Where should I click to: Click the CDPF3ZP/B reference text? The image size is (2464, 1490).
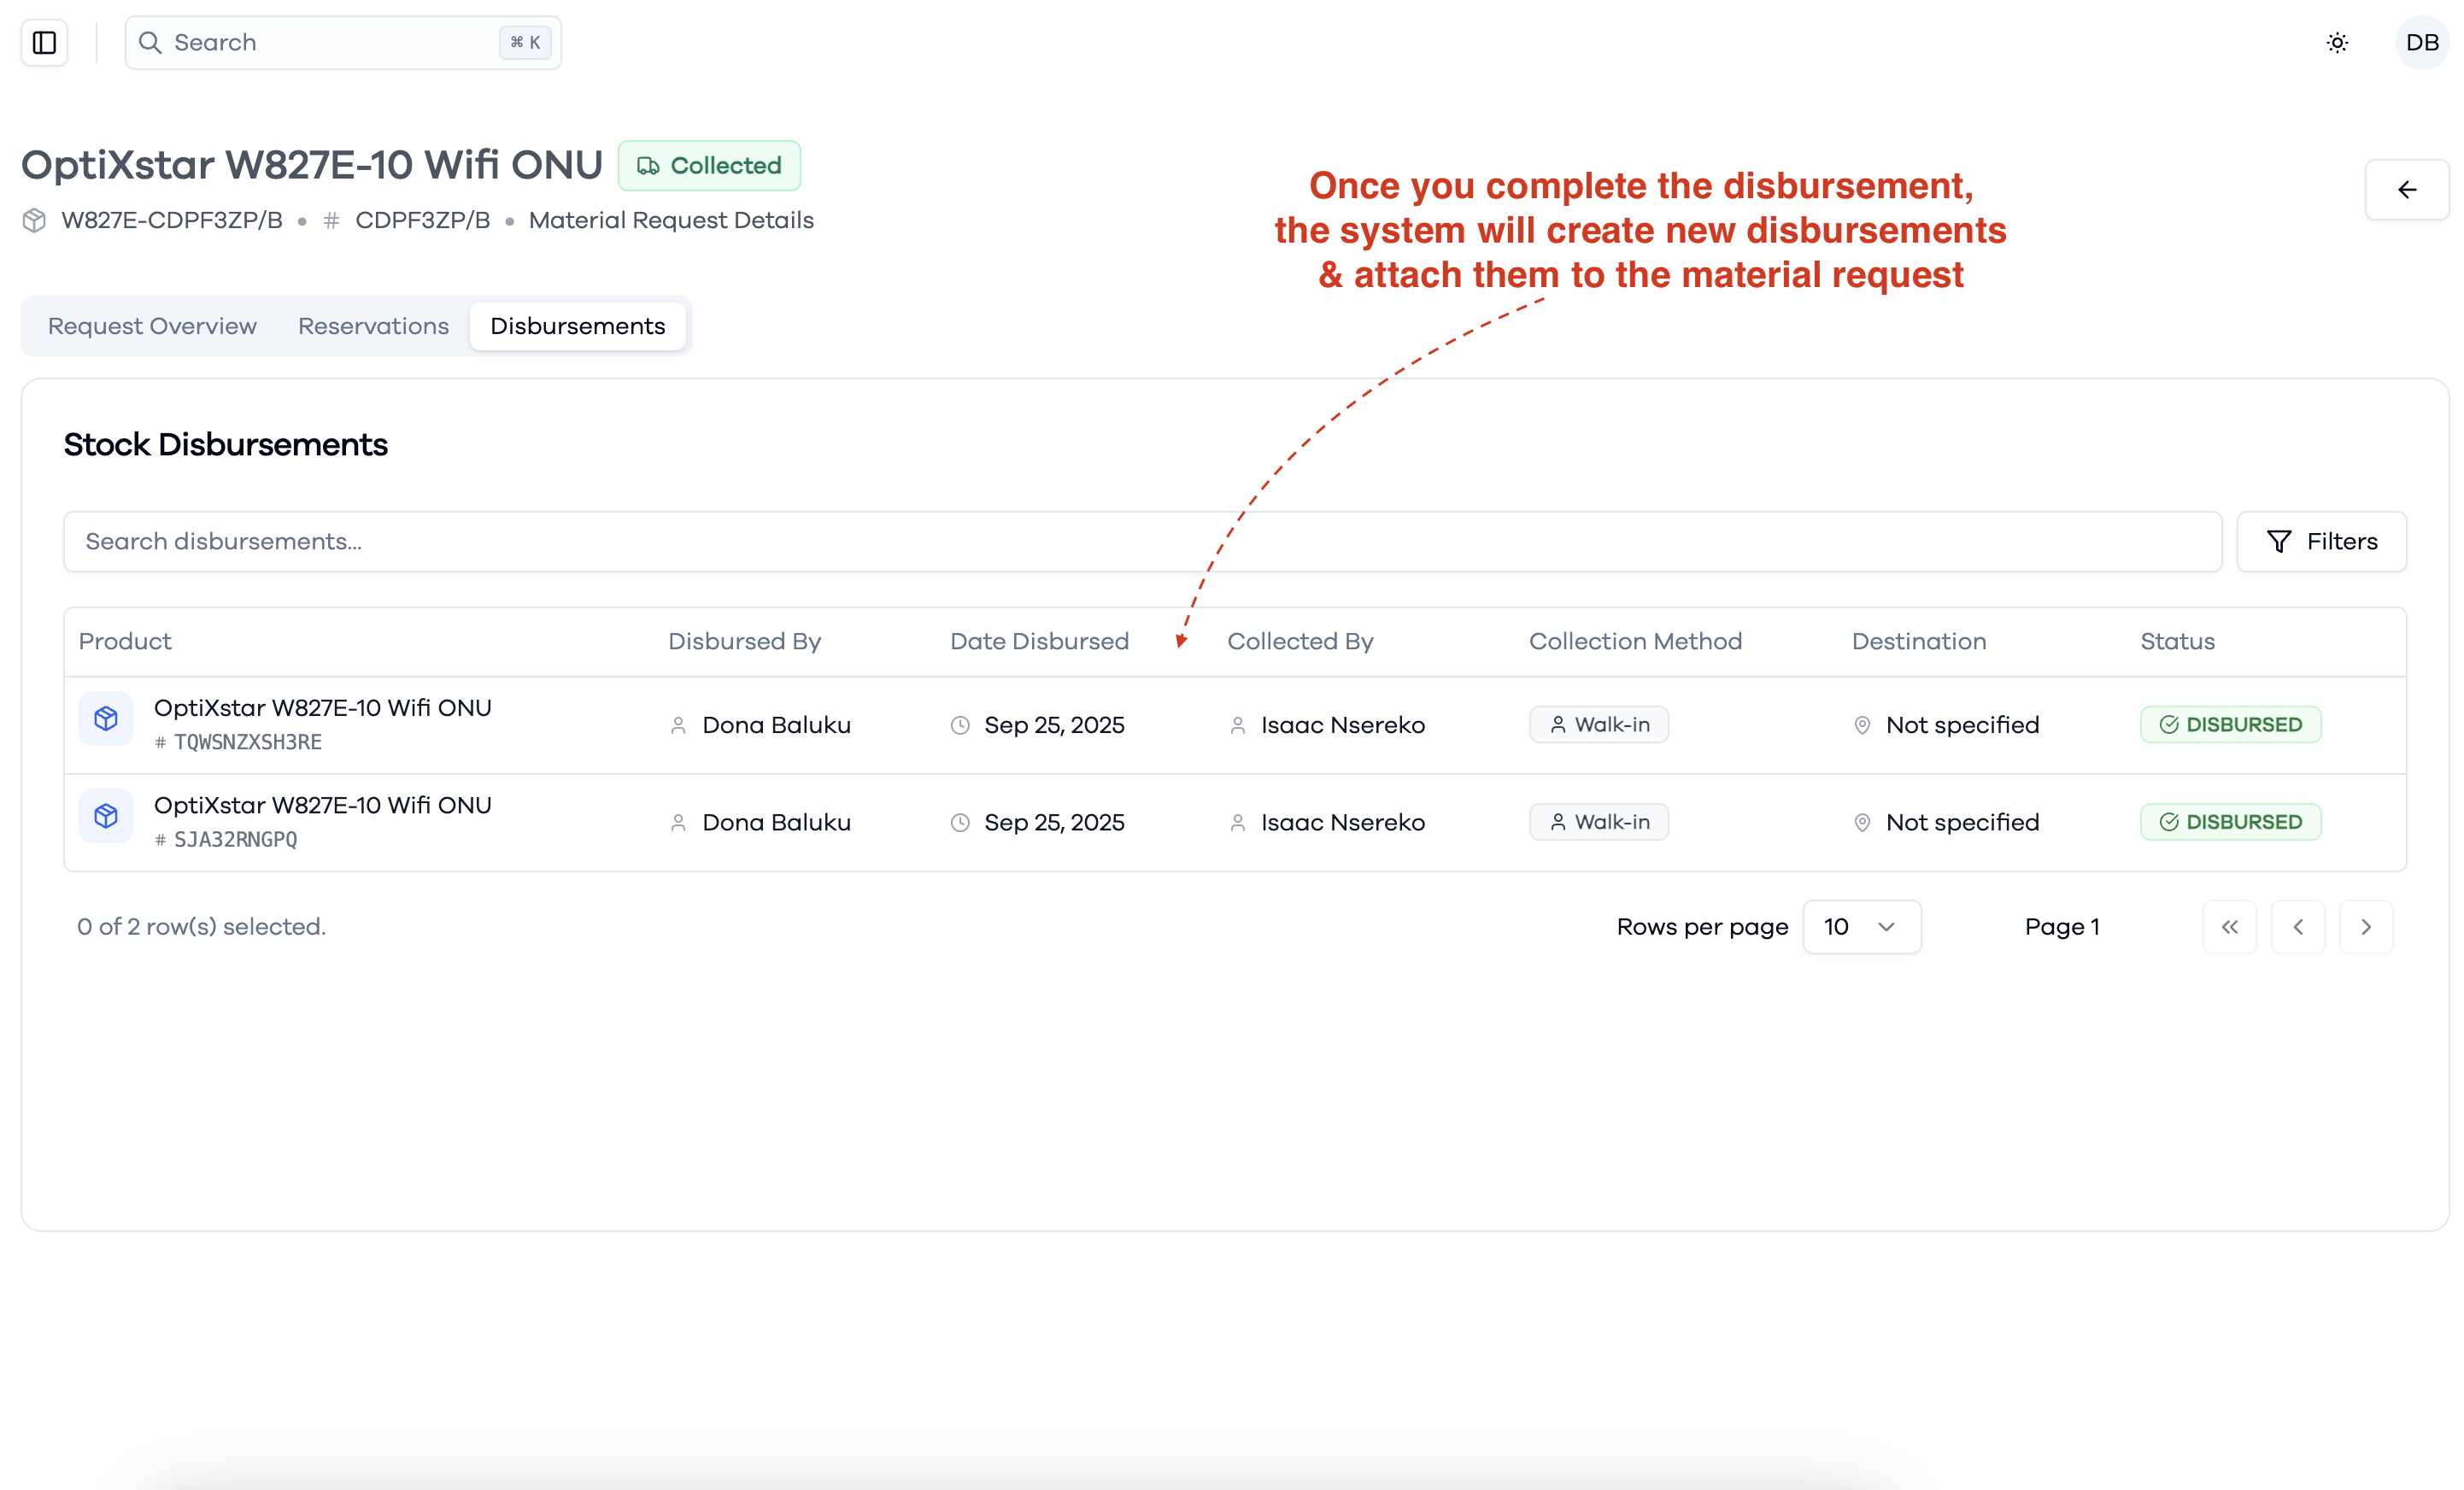click(422, 220)
